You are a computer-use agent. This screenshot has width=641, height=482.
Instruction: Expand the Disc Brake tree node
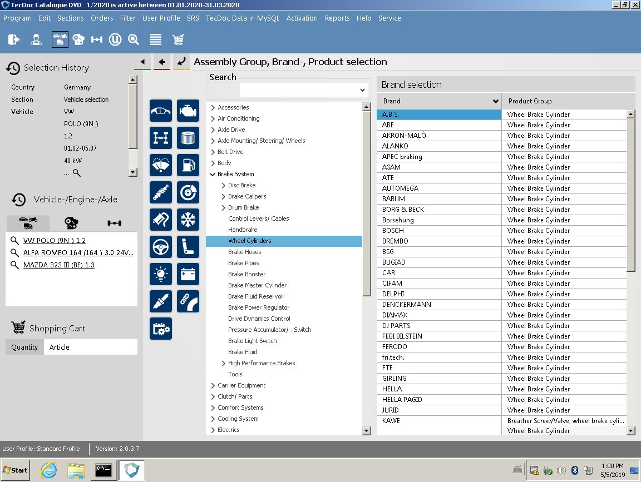223,186
